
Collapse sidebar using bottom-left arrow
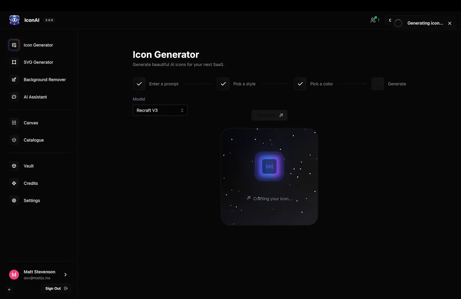(x=10, y=289)
